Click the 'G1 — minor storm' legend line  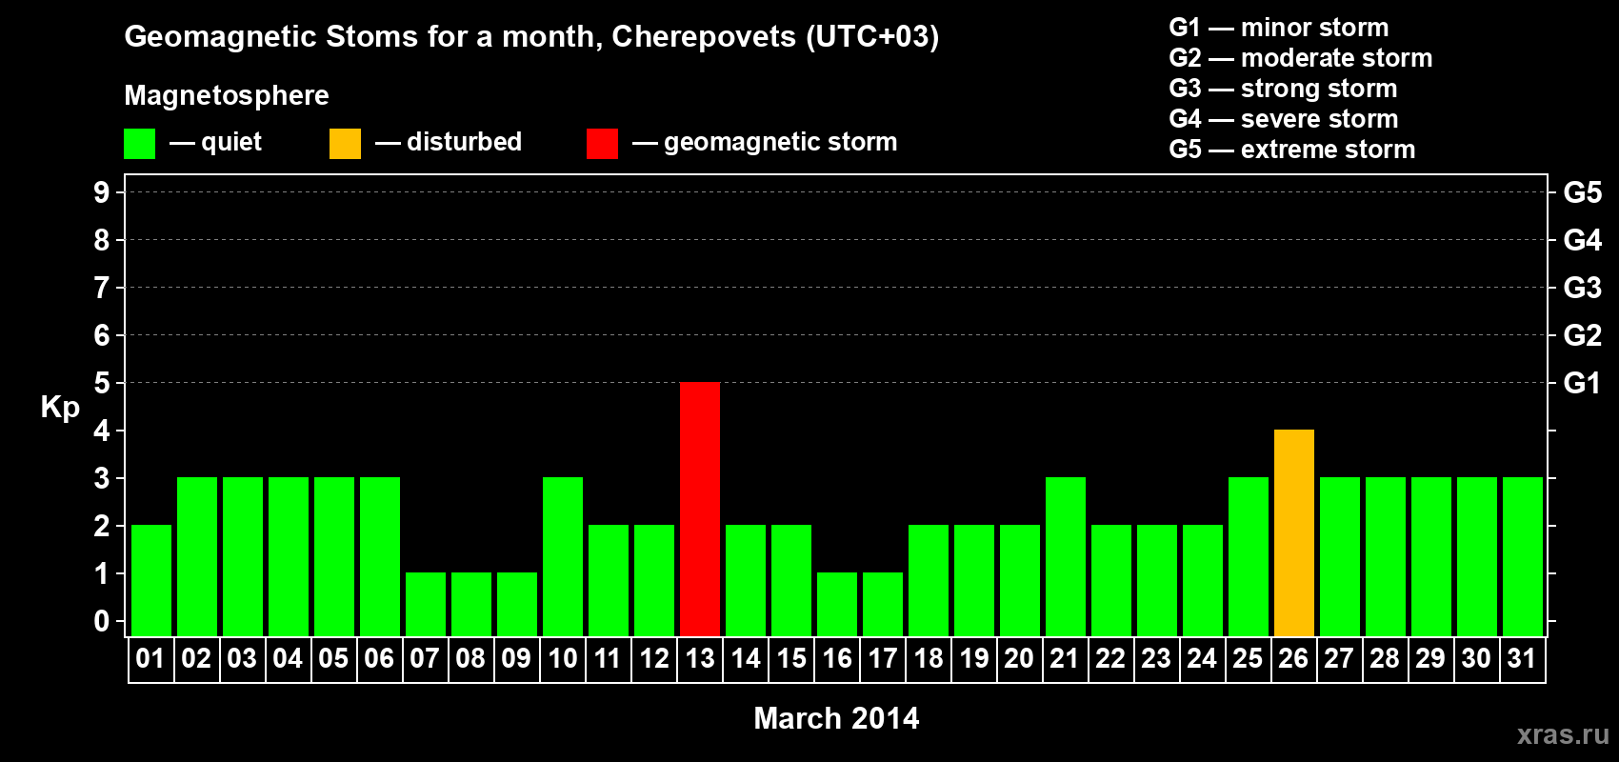[1279, 28]
